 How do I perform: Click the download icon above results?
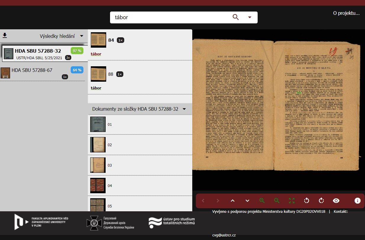[5, 36]
